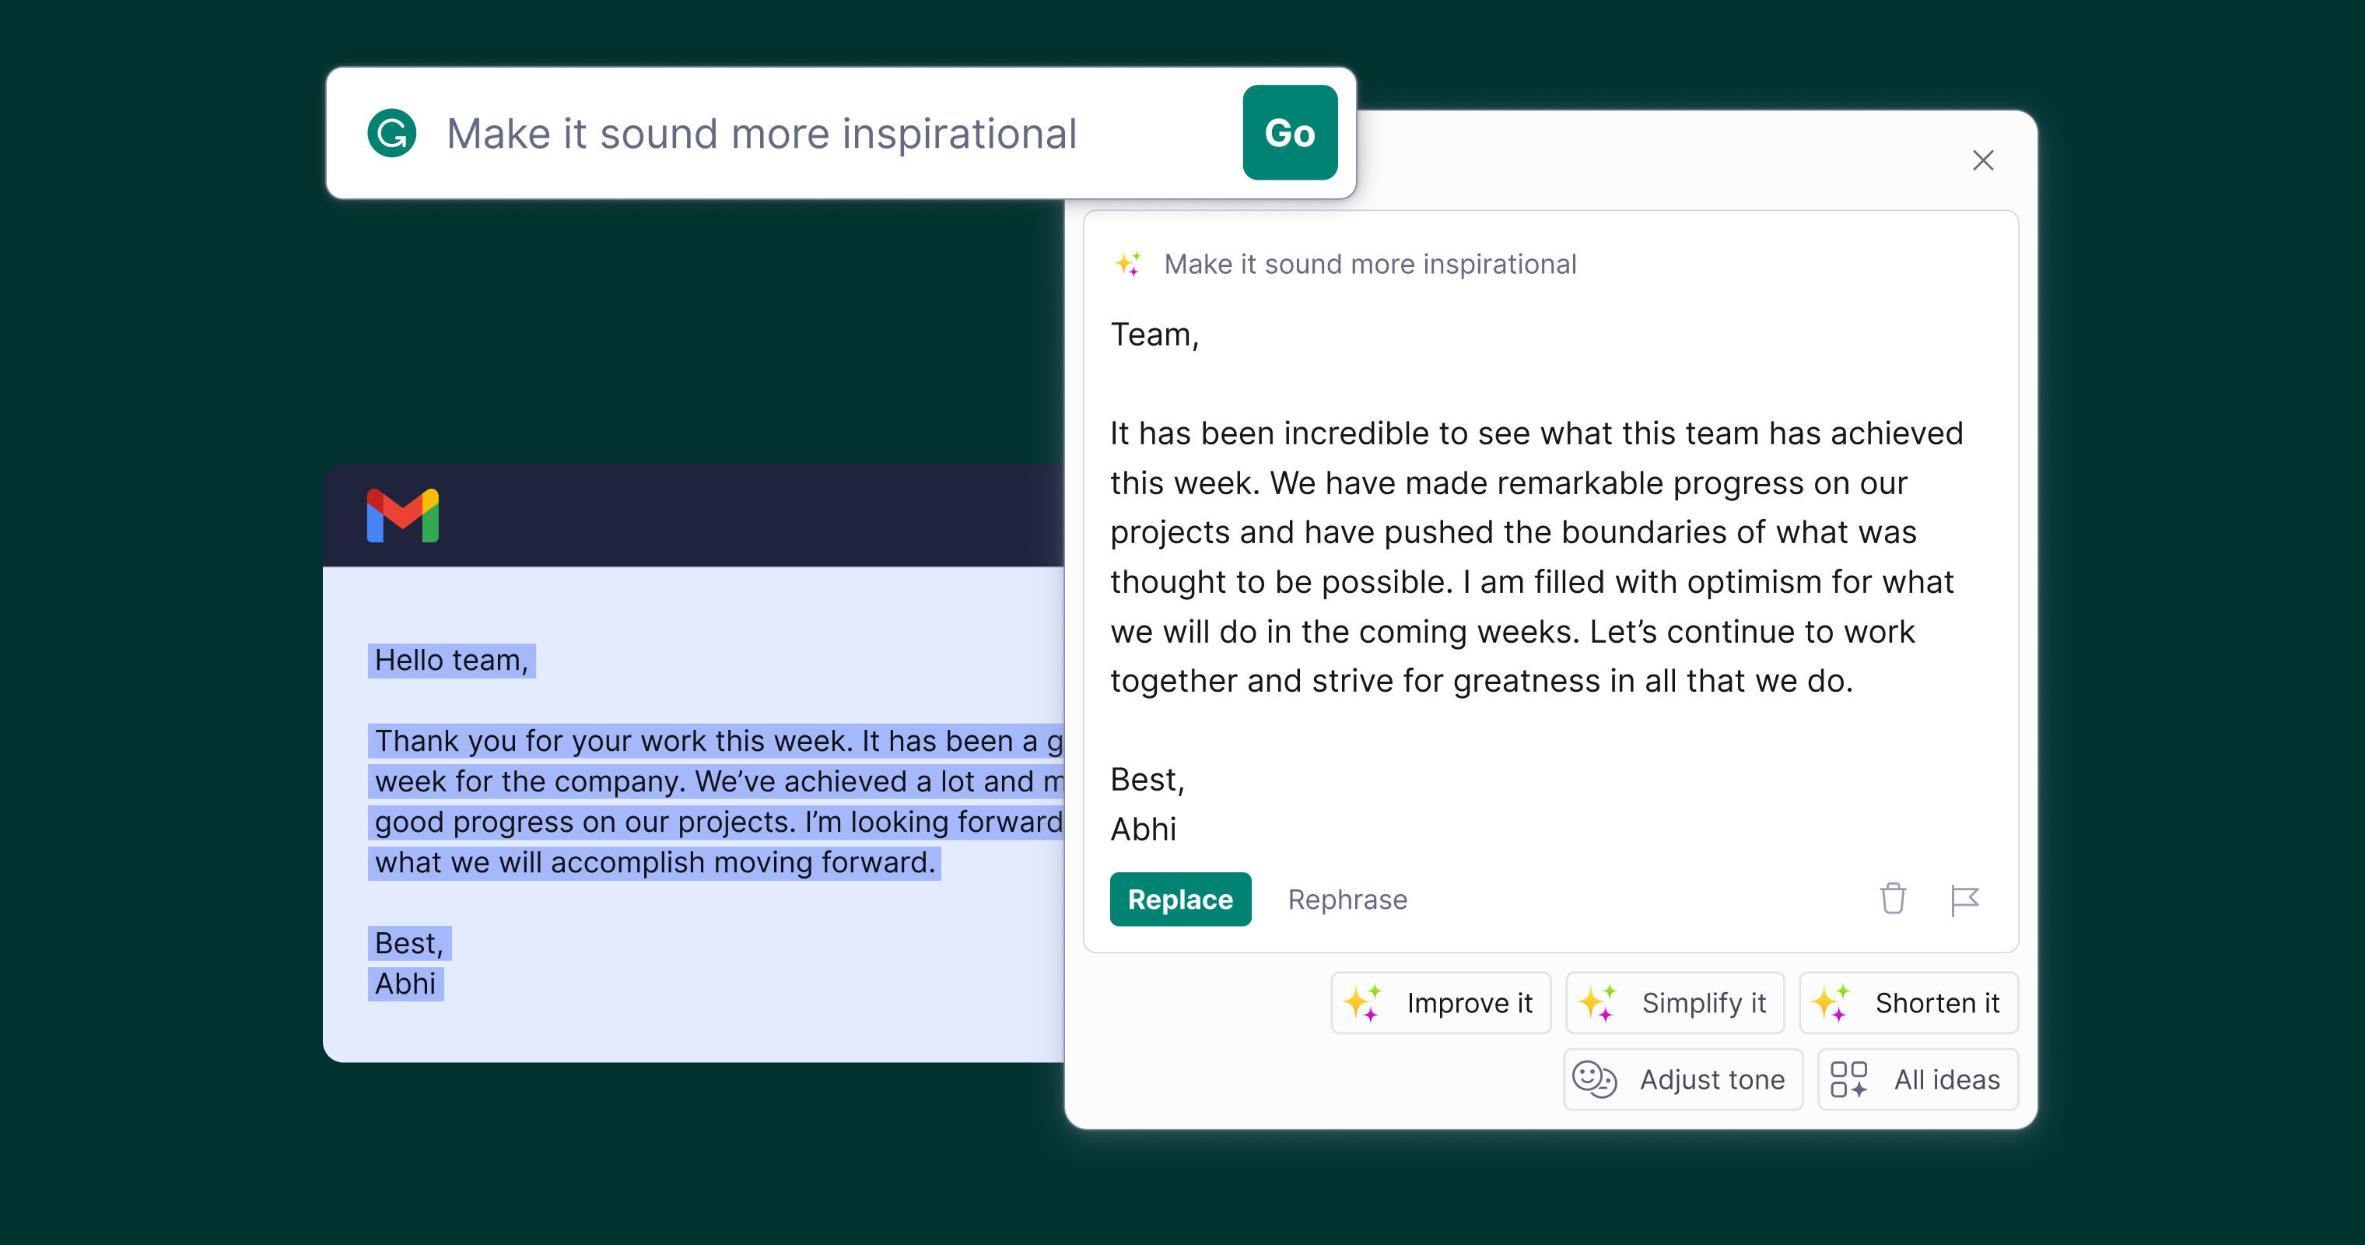Click the Grammarly G logo icon
The image size is (2365, 1245).
tap(392, 134)
